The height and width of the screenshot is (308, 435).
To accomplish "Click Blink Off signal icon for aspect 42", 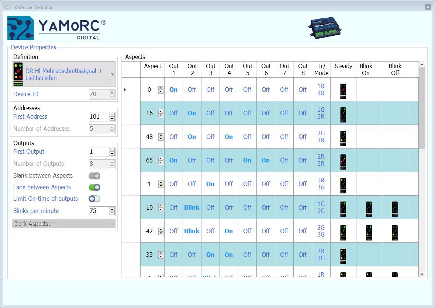I will (x=395, y=232).
